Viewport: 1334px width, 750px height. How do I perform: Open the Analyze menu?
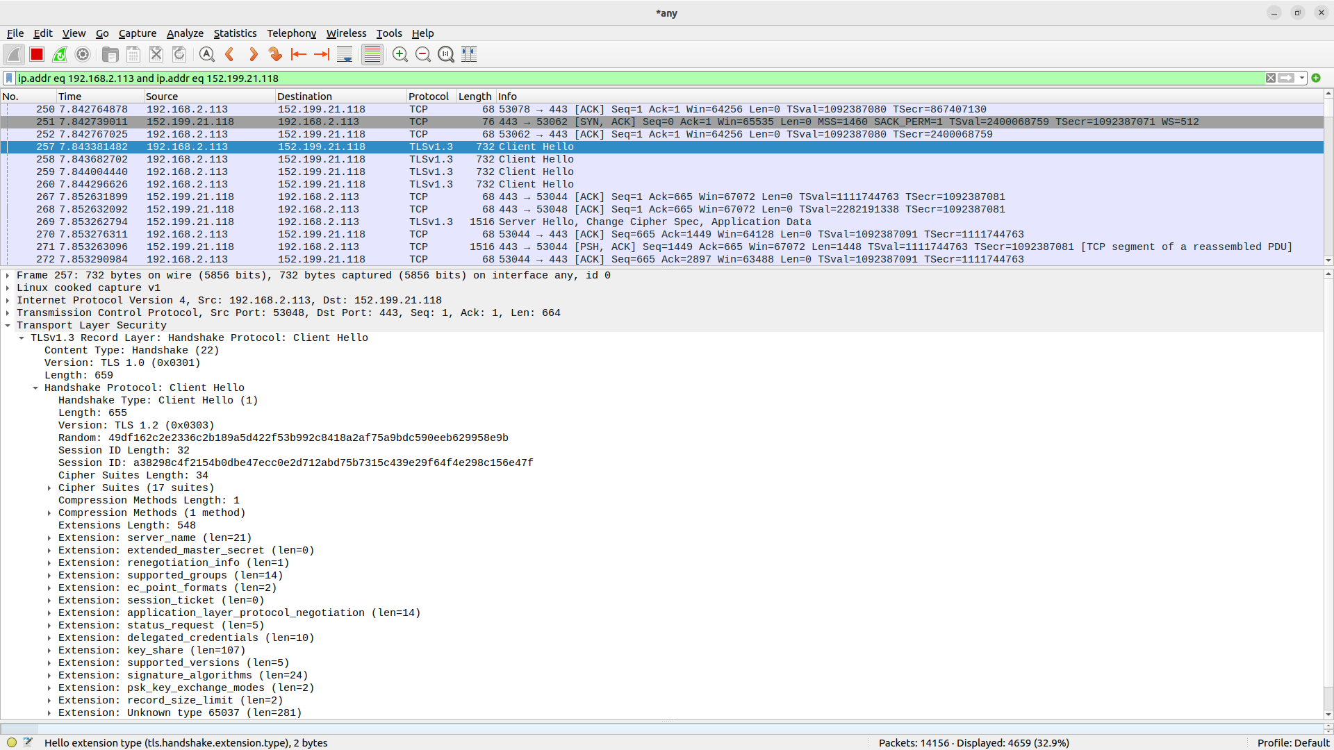point(185,33)
